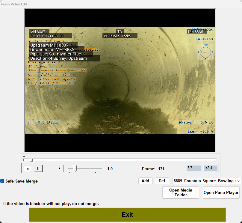Click the pipe inspection video frame
Image resolution: width=242 pixels, height=223 pixels.
120,80
